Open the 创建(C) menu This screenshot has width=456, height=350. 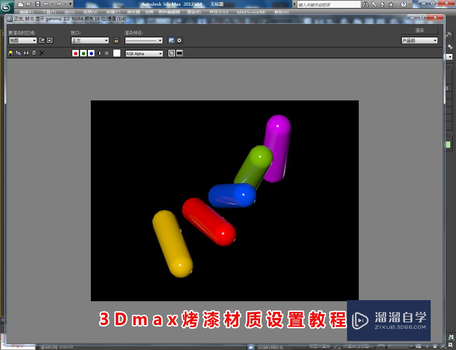coord(113,12)
